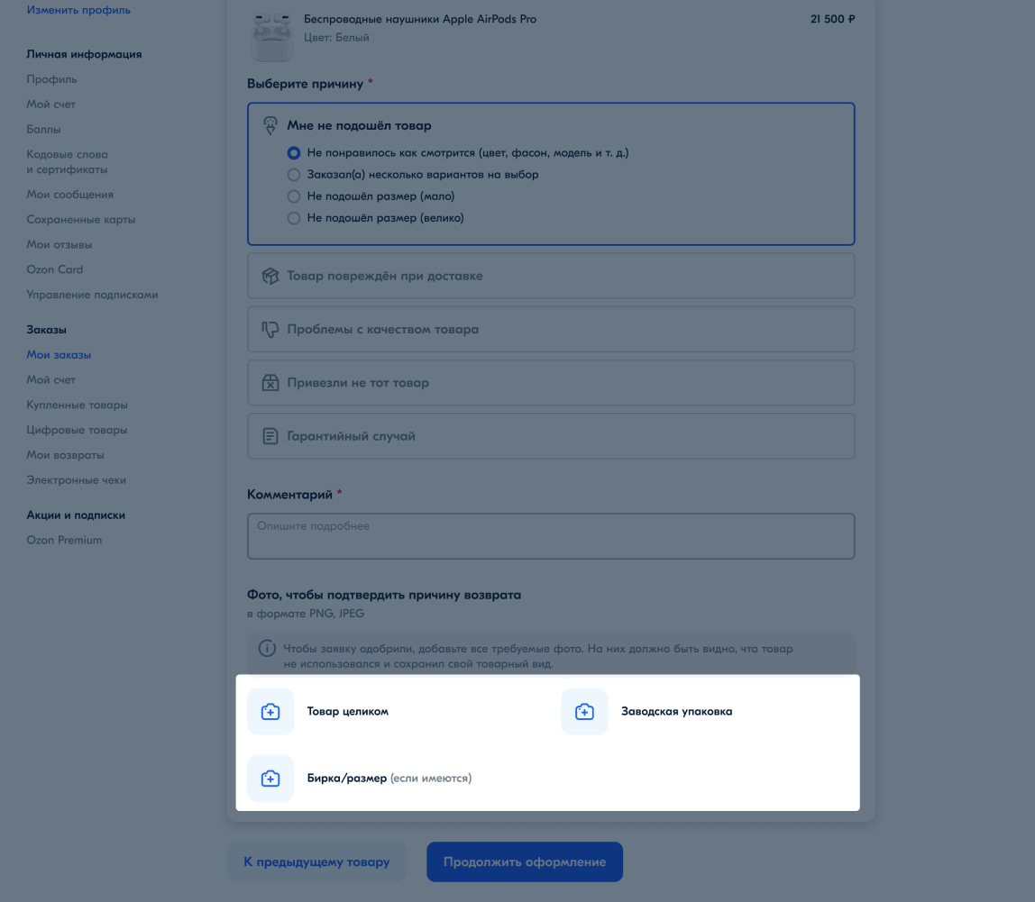Click the damaged box icon
The height and width of the screenshot is (902, 1035).
tap(270, 276)
